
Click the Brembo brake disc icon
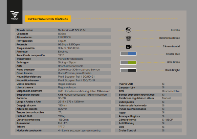(x=128, y=30)
